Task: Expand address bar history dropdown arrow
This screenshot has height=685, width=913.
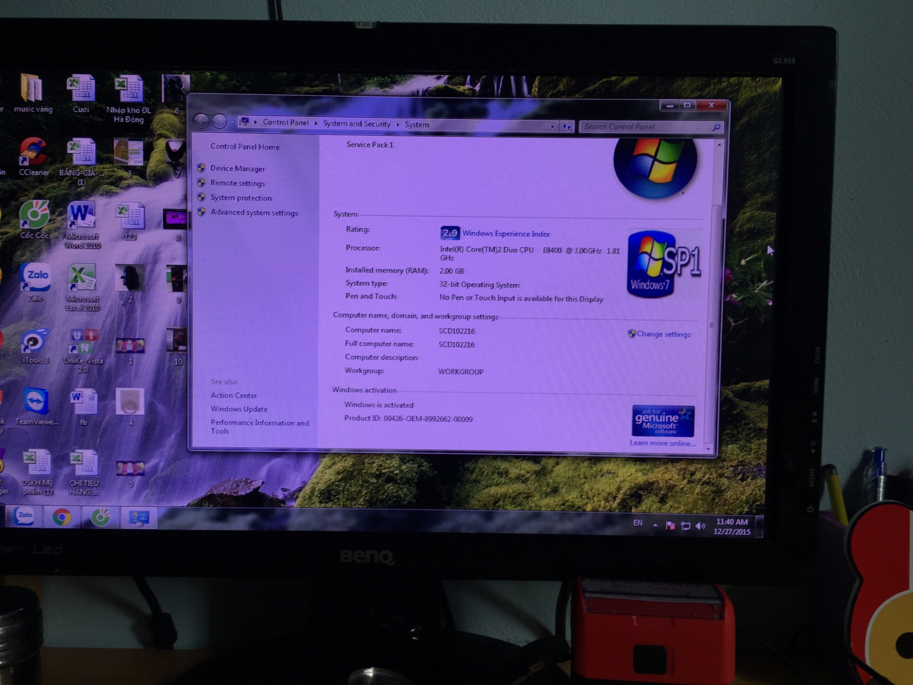Action: [552, 126]
